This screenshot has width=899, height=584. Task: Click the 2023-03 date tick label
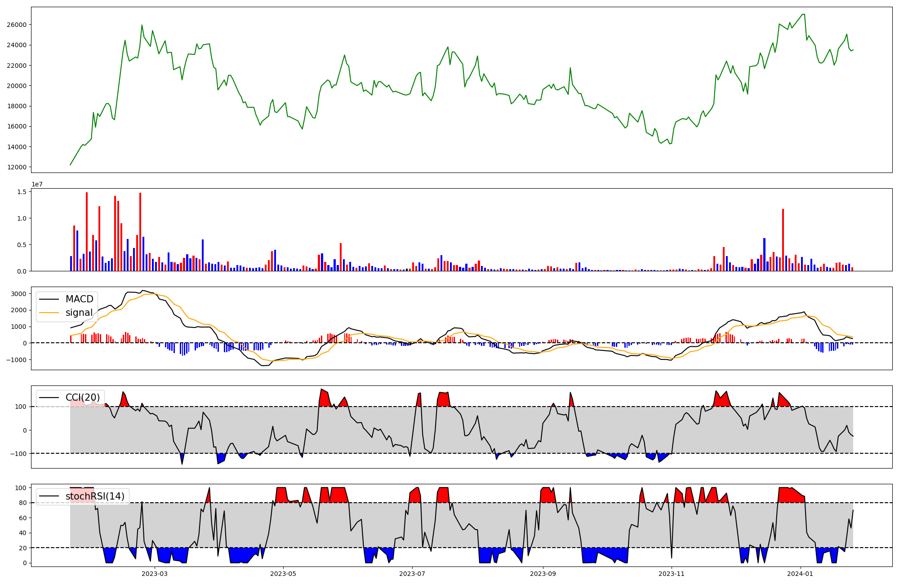[x=154, y=574]
